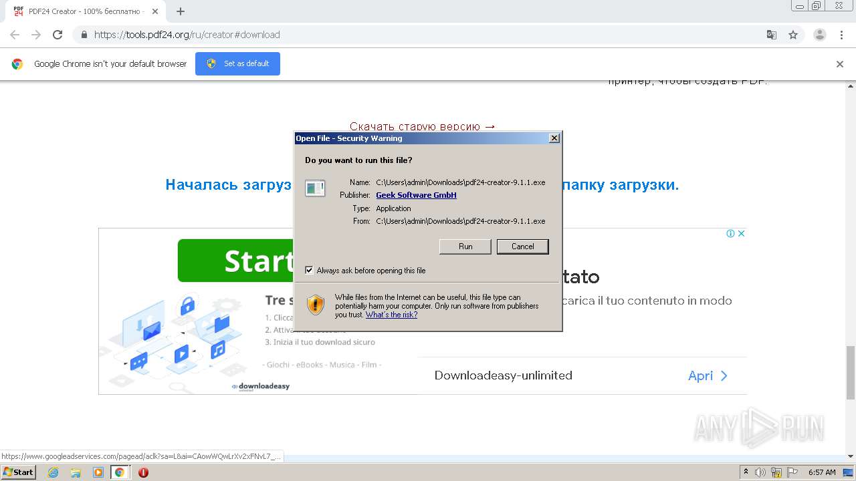Close the PDF24 Creator tab
The width and height of the screenshot is (856, 481).
pos(155,11)
